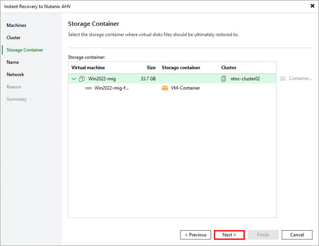The width and height of the screenshot is (319, 246).
Task: Collapse the Win2022-mig tree row
Action: pos(74,79)
